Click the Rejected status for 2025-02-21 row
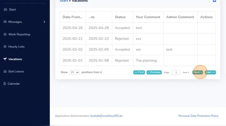 click(123, 39)
